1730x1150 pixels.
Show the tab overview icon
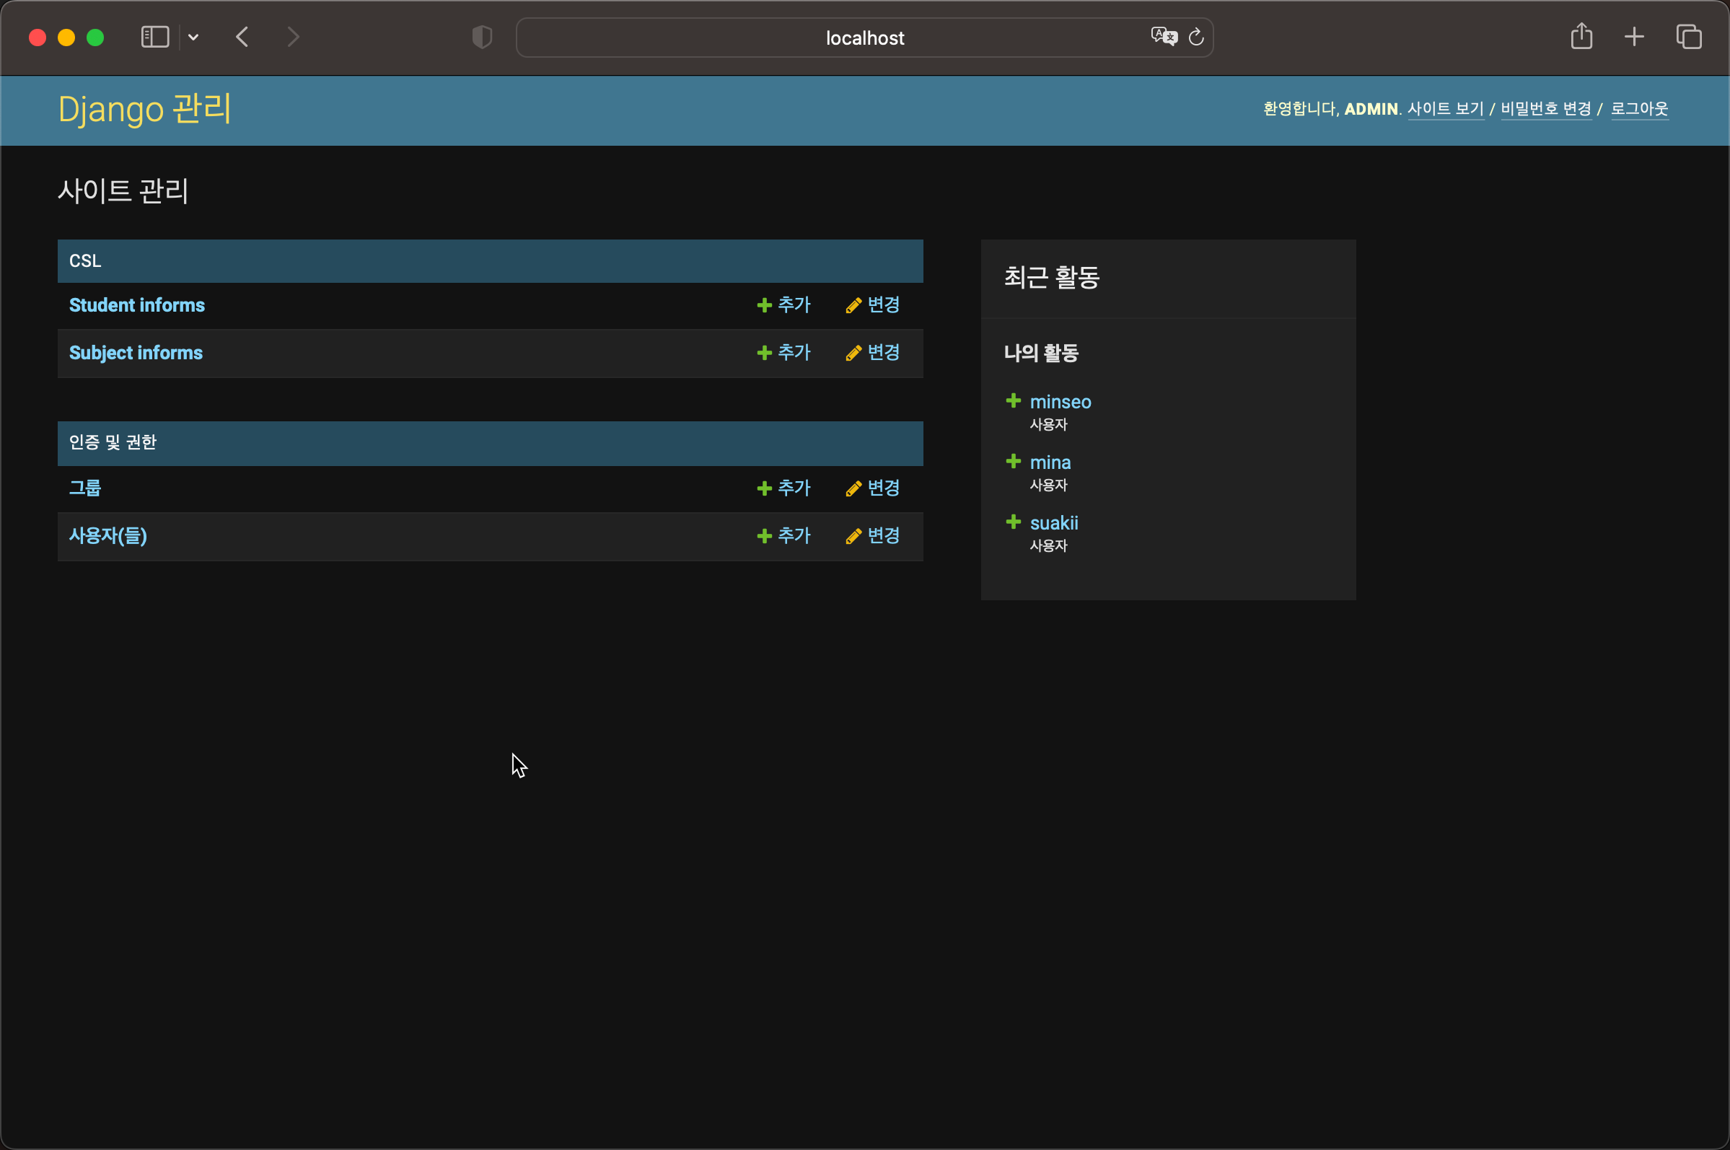coord(1688,37)
